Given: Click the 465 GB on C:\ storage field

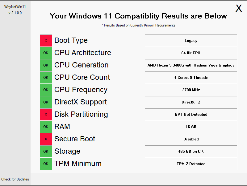Looking at the screenshot, I should 191,152.
